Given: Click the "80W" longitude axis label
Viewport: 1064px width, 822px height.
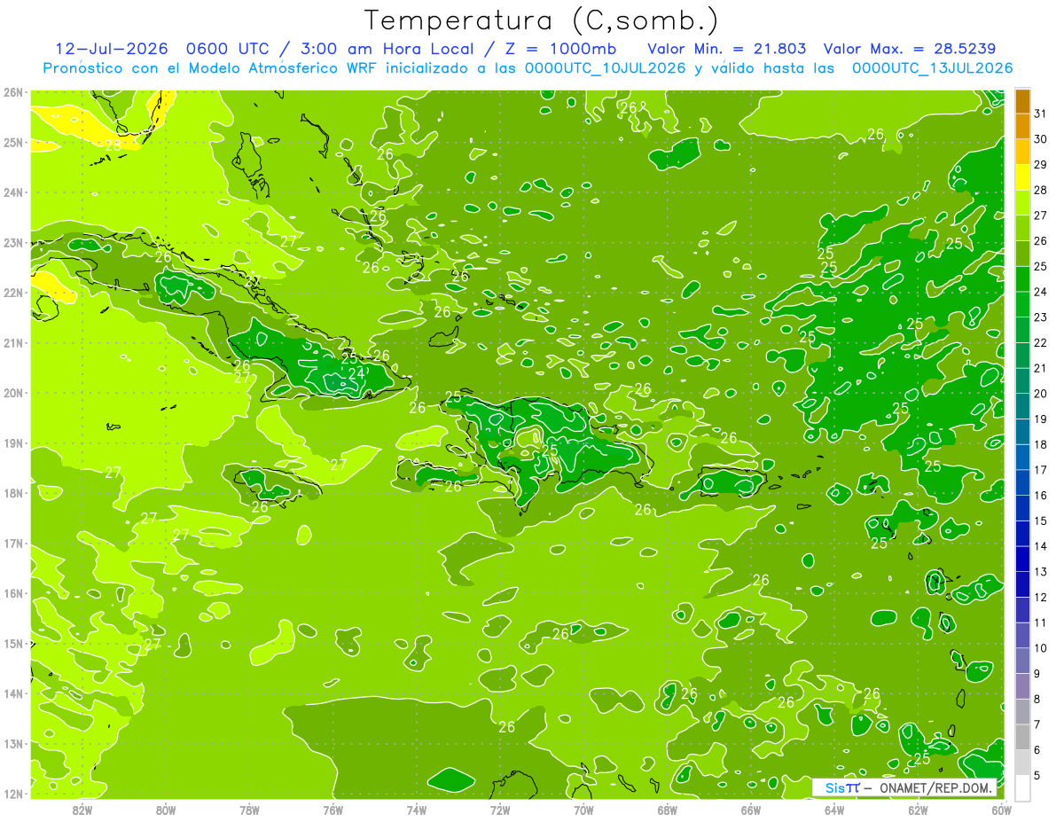Looking at the screenshot, I should pyautogui.click(x=166, y=810).
